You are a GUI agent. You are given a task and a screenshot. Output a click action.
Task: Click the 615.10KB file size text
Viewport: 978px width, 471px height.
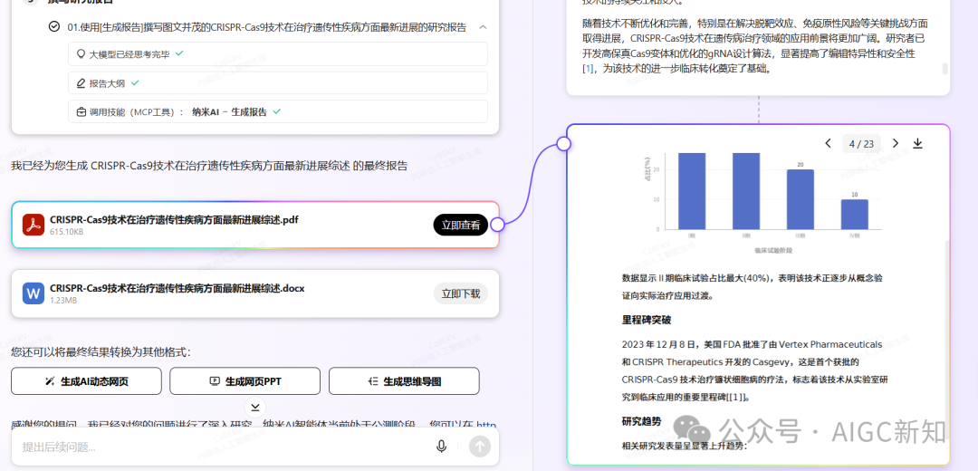pos(67,232)
